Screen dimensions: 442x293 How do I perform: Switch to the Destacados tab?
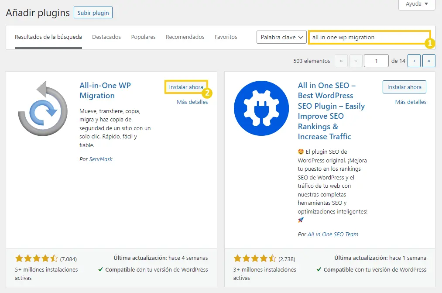[106, 37]
